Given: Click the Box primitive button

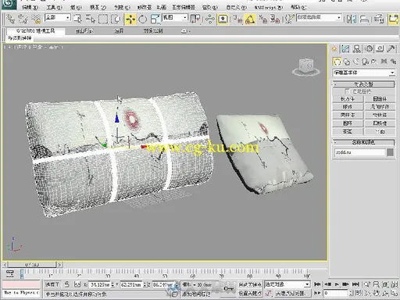Looking at the screenshot, I should pos(348,98).
